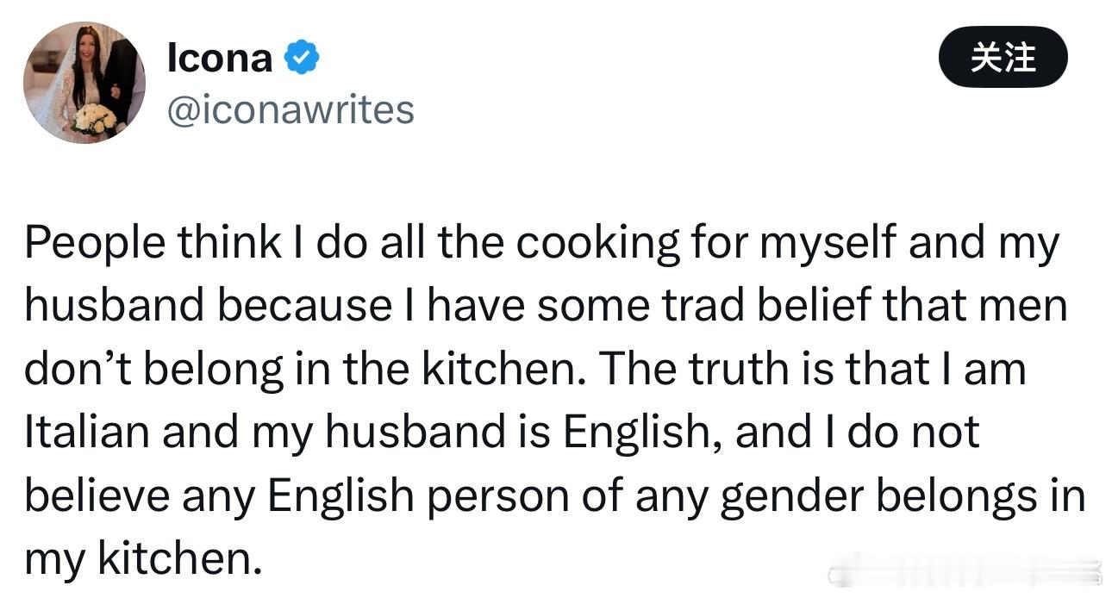Viewport: 1112px width, 598px height.
Task: Click the blurred watermark at bottom right
Action: tap(965, 574)
